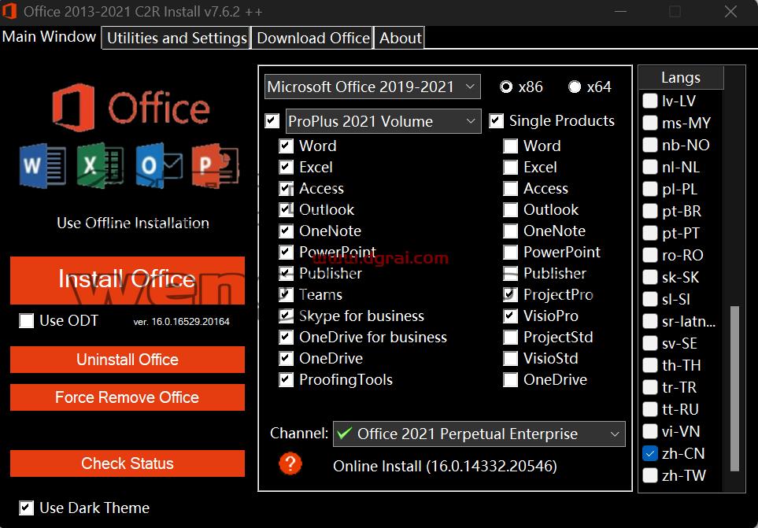758x528 pixels.
Task: Check the lv-LV language checkbox
Action: pyautogui.click(x=650, y=101)
